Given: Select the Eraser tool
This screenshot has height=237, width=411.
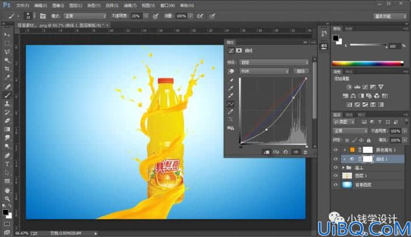Looking at the screenshot, I should [x=7, y=121].
